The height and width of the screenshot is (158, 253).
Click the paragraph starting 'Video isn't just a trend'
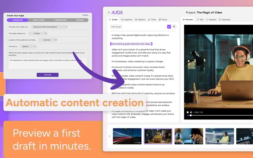(141, 52)
